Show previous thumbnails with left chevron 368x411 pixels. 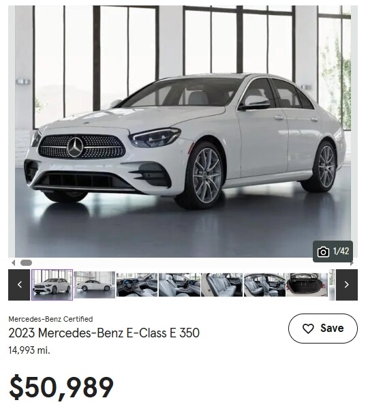pos(19,285)
